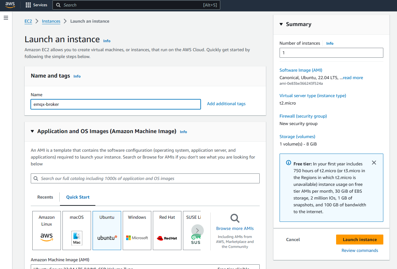
Task: Click Info next to Application and OS Images
Action: tap(183, 132)
